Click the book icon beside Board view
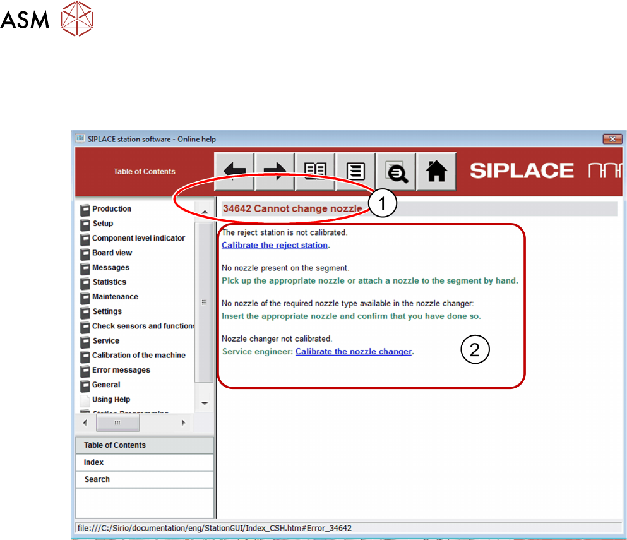The image size is (627, 540). tap(85, 254)
